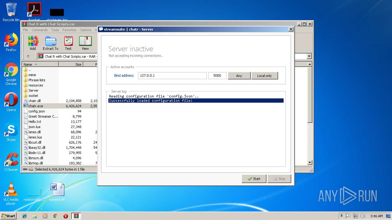Image resolution: width=392 pixels, height=220 pixels.
Task: Open Chrome from the taskbar
Action: 55,216
